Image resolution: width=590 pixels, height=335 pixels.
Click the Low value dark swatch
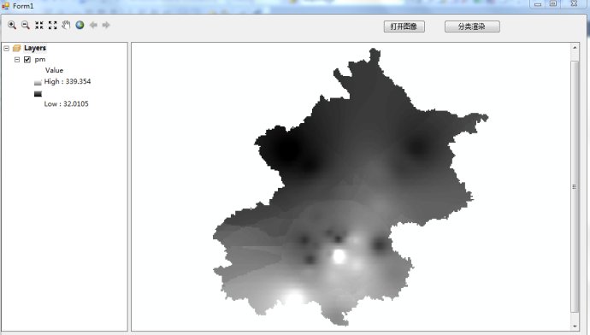(x=38, y=94)
